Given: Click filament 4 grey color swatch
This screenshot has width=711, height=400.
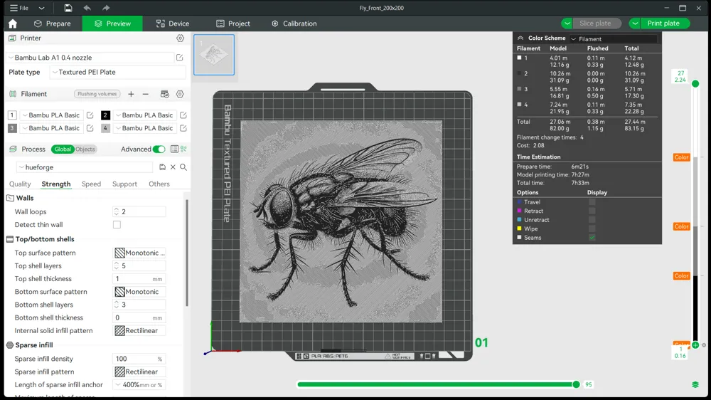Looking at the screenshot, I should pyautogui.click(x=105, y=128).
